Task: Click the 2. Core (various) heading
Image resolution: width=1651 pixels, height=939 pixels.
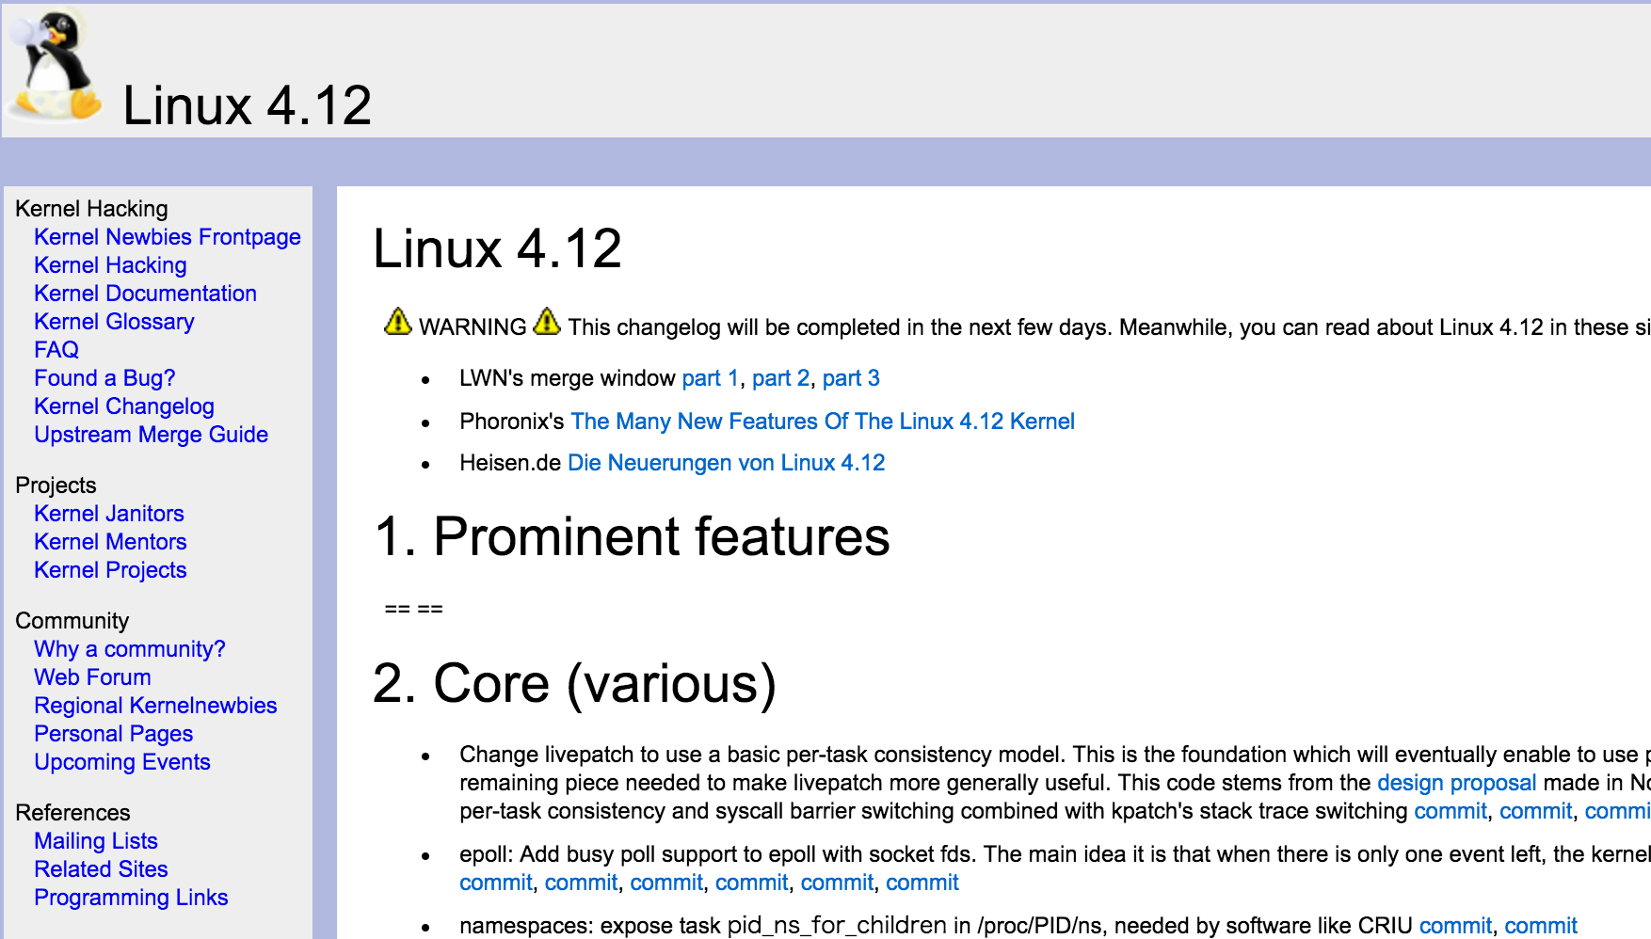Action: pyautogui.click(x=574, y=684)
